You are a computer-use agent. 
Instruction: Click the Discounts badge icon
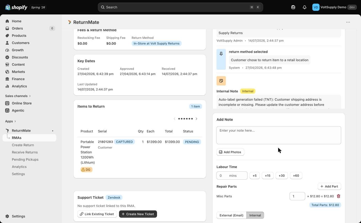click(7, 57)
